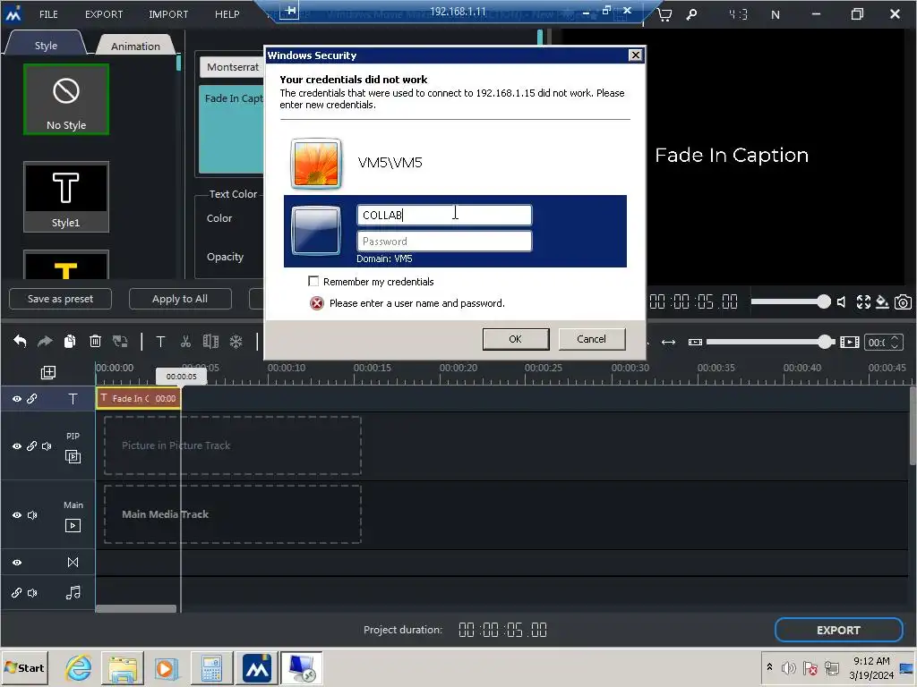Click the user name field containing COLLAB
The width and height of the screenshot is (917, 687).
[x=444, y=215]
